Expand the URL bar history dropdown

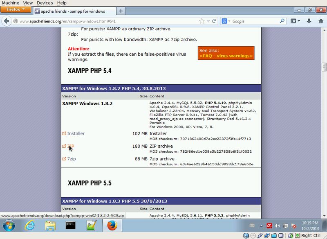pos(208,21)
